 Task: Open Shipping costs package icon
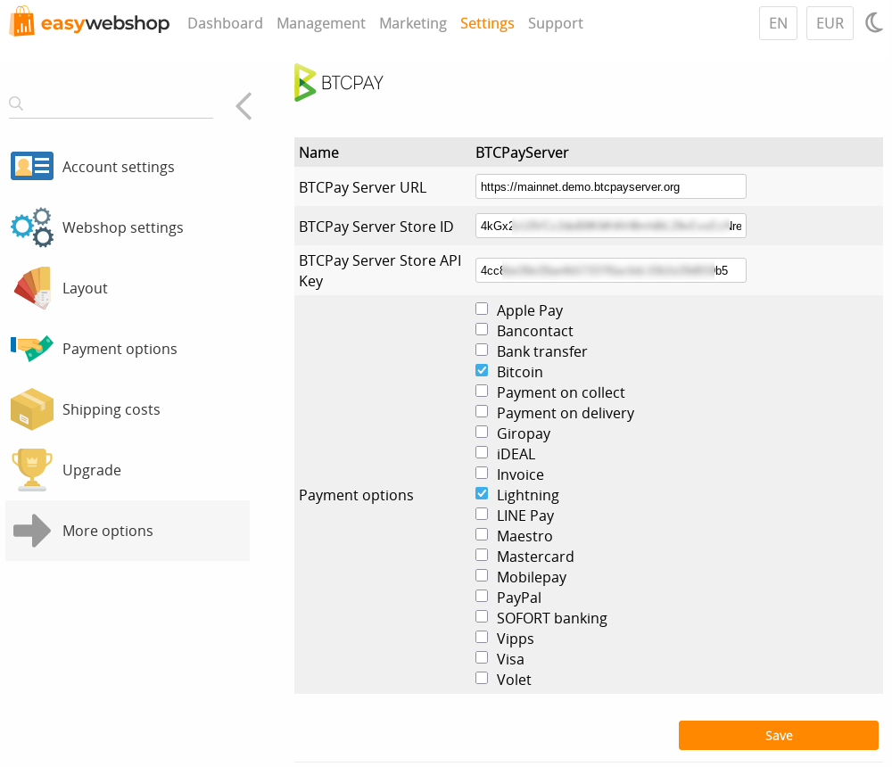coord(31,408)
